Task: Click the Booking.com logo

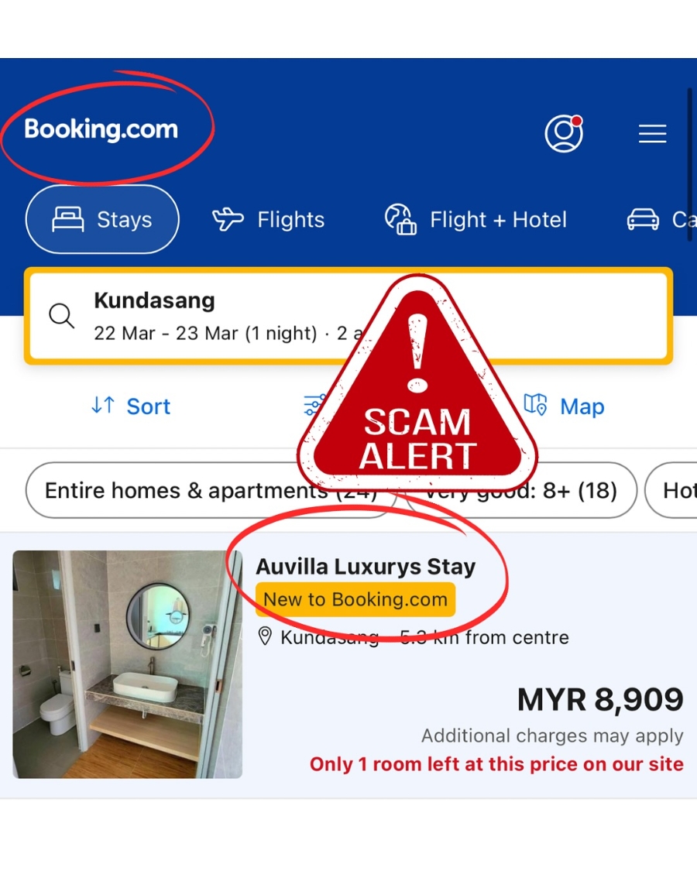Action: click(101, 129)
